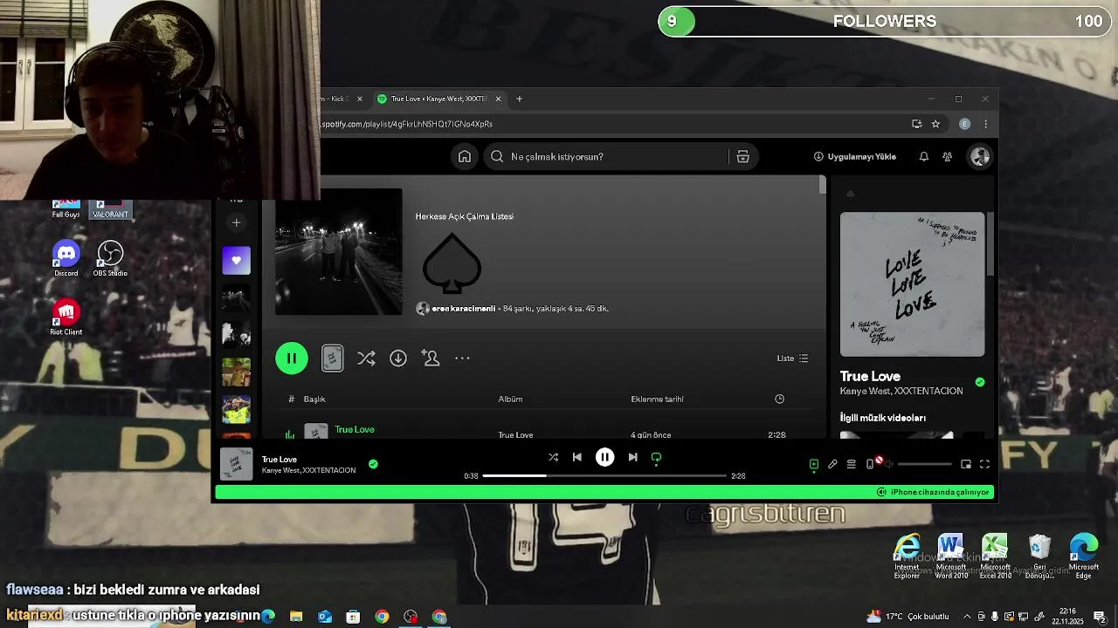Open Discord desktop shortcut
The image size is (1118, 628).
(66, 258)
